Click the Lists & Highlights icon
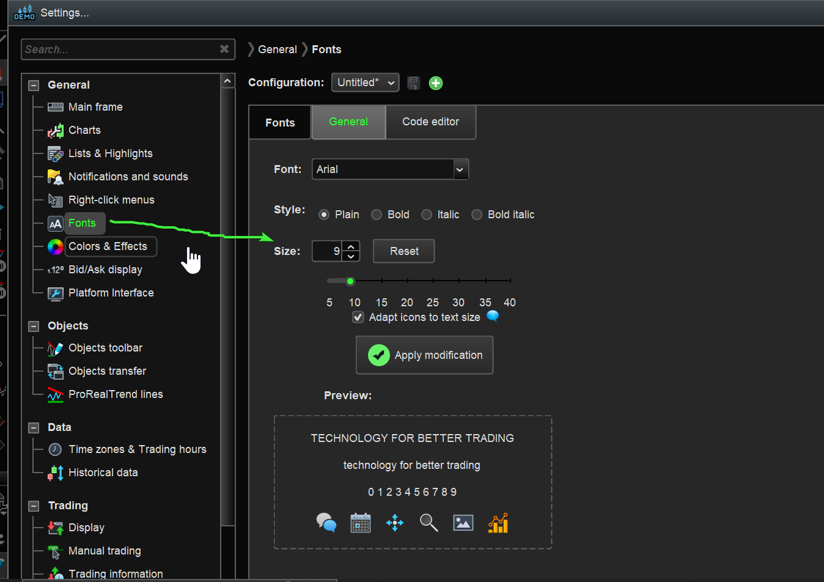The width and height of the screenshot is (824, 582). point(56,153)
